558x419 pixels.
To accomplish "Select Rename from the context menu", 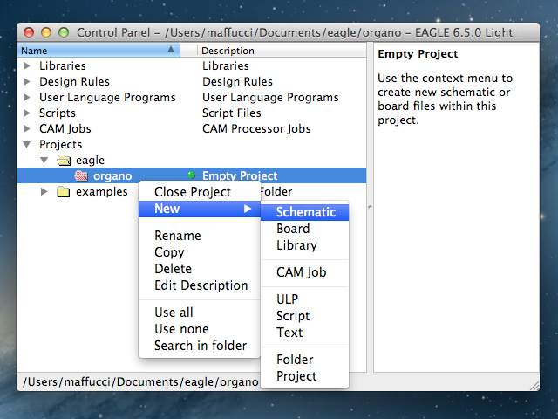I will (178, 236).
